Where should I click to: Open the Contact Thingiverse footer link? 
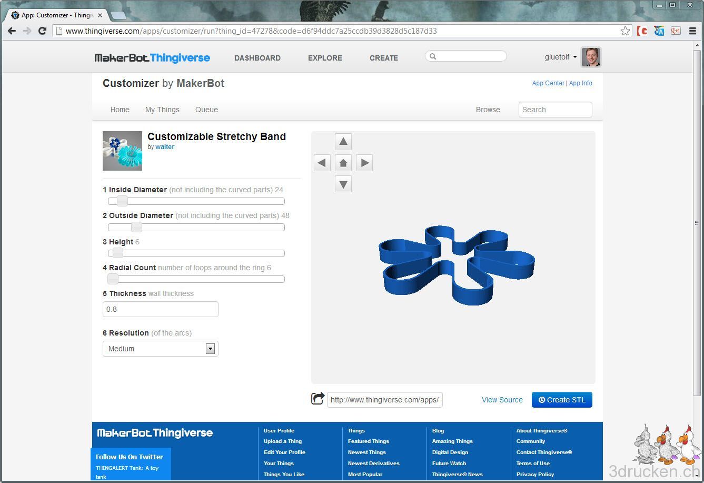coord(544,452)
